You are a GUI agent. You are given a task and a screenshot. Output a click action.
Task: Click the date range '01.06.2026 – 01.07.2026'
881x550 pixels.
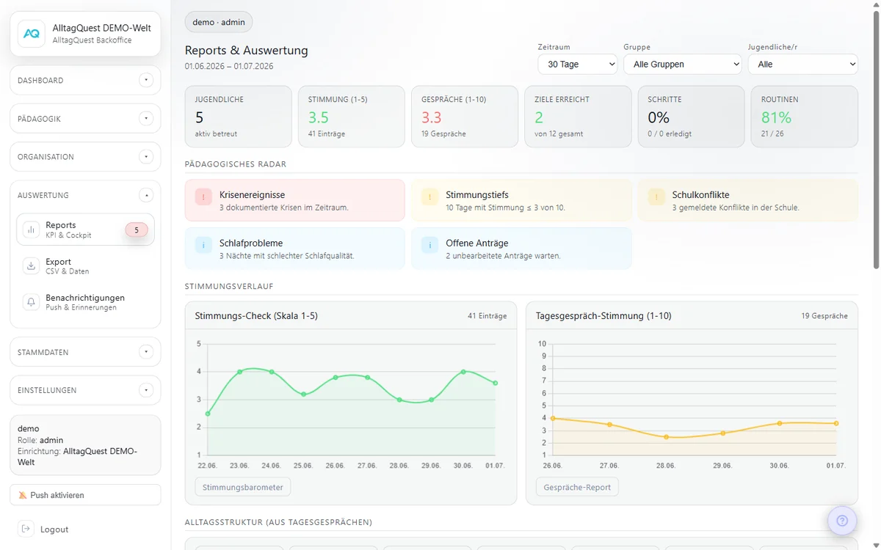229,66
